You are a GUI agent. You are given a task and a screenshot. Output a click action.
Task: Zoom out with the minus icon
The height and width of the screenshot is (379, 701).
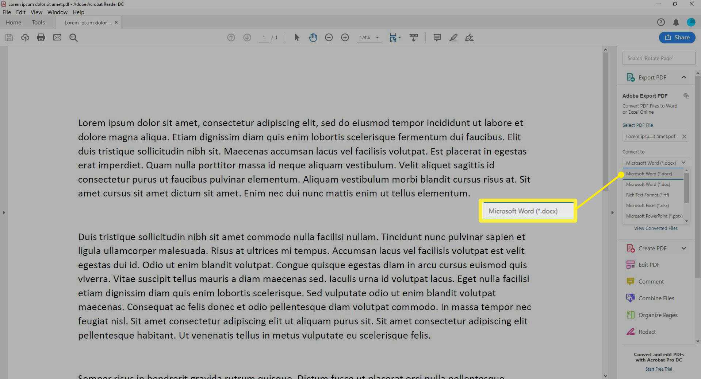(329, 38)
